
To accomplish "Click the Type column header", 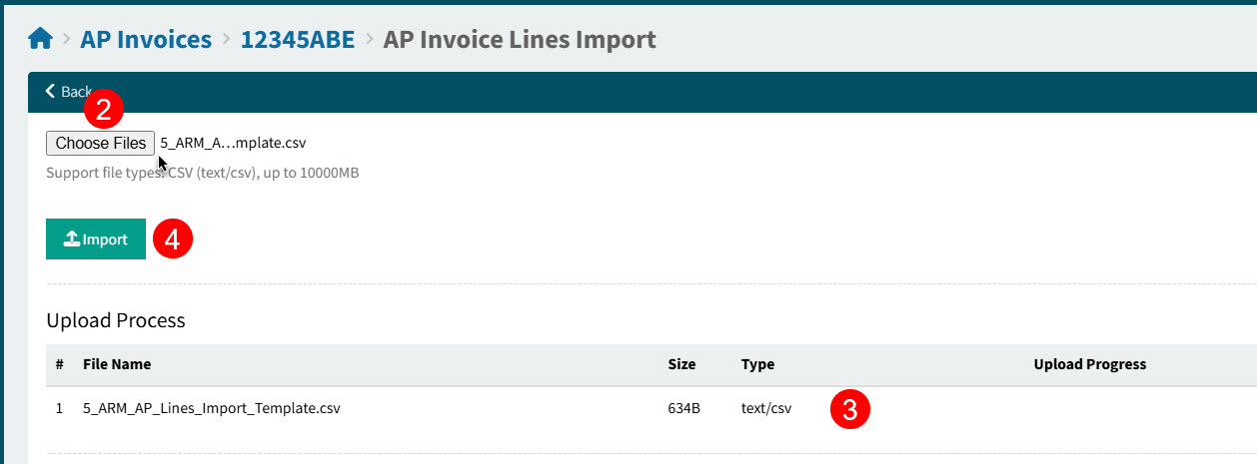I will pyautogui.click(x=757, y=364).
